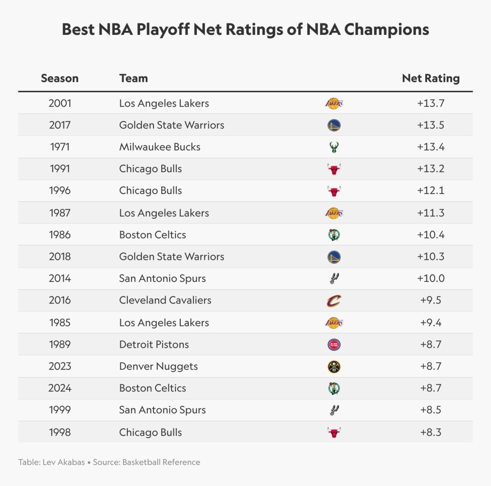Select the Milwaukee Bucks deer logo
491x486 pixels.
point(334,147)
